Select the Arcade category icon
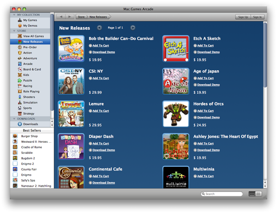 [x=20, y=64]
